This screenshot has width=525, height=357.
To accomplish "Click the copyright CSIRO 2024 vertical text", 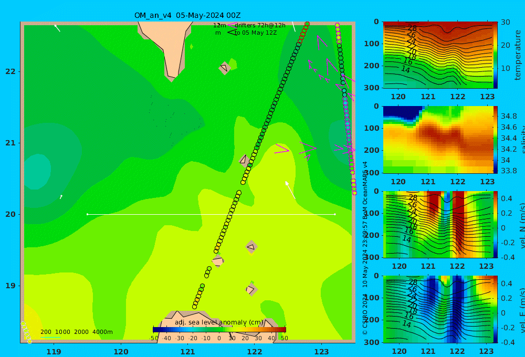I will point(365,315).
